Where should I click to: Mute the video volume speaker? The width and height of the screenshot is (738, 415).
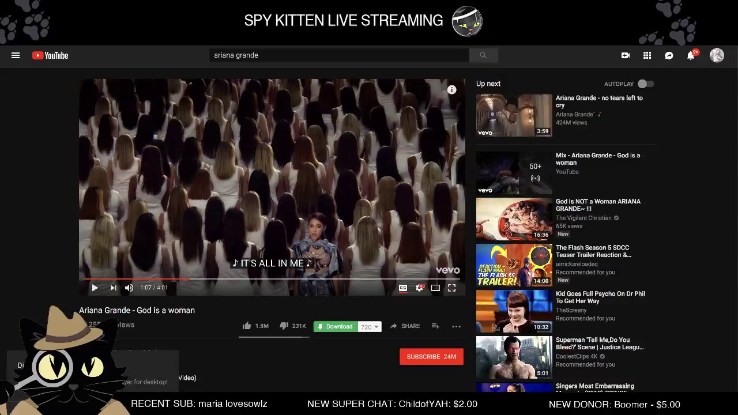click(x=129, y=288)
